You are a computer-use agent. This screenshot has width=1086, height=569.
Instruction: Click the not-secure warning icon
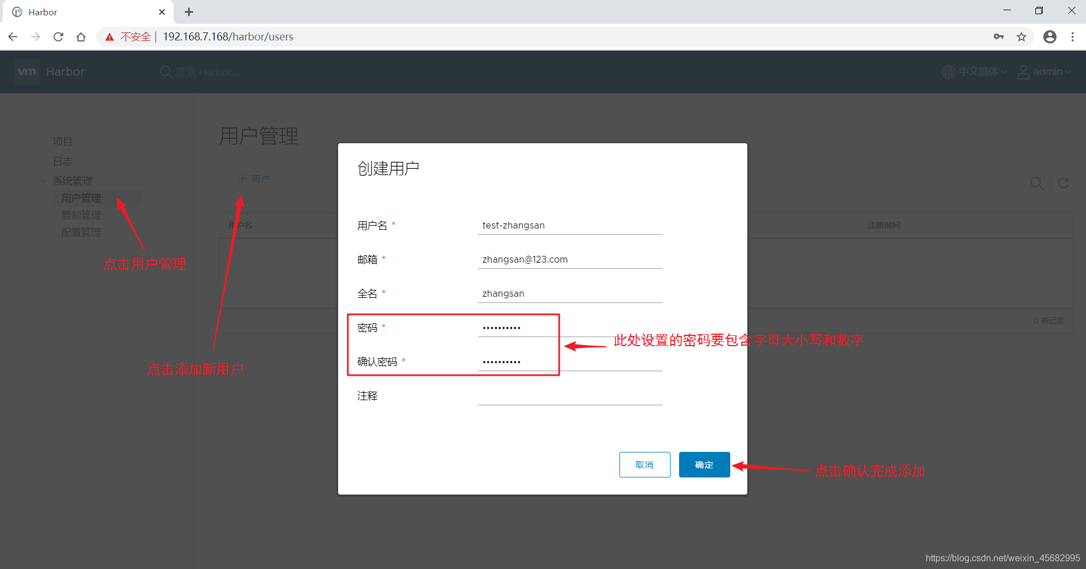click(110, 37)
